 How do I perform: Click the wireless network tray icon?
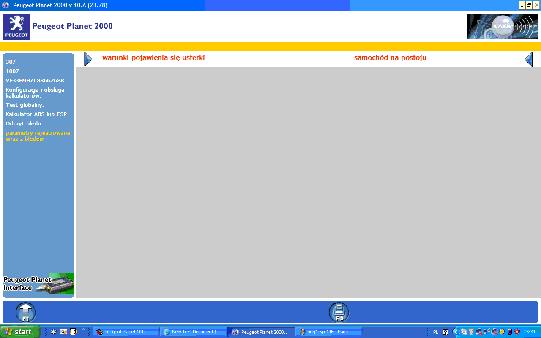click(486, 332)
